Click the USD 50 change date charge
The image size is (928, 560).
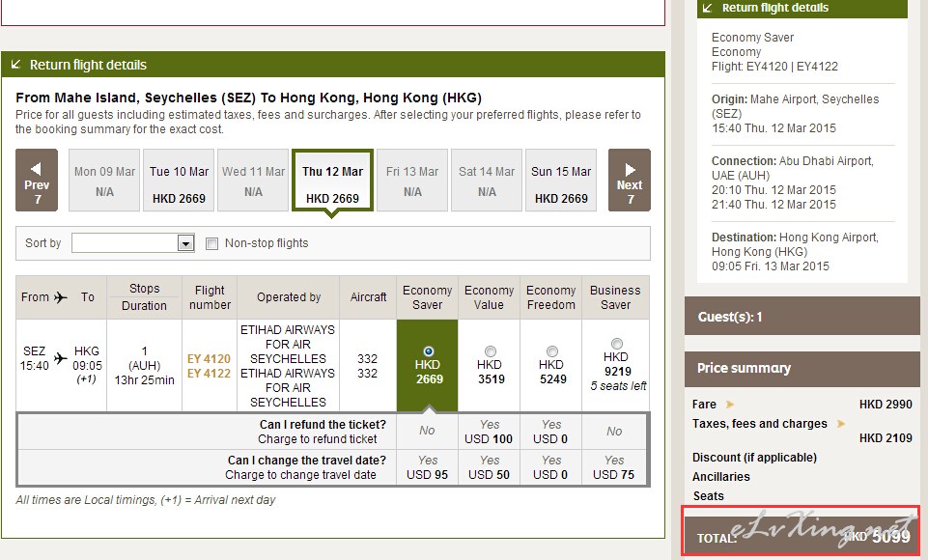click(489, 475)
